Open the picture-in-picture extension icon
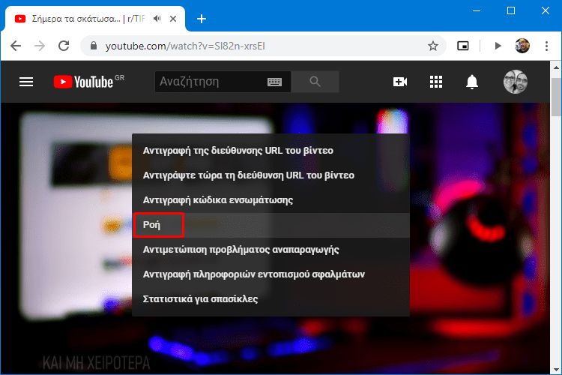562x375 pixels. (463, 46)
